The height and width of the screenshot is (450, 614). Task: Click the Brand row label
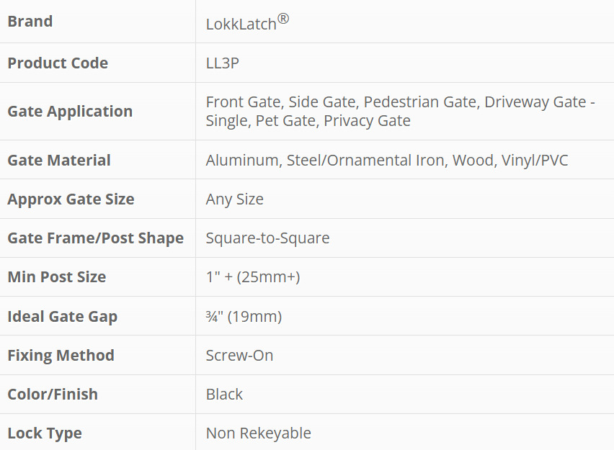(x=30, y=22)
